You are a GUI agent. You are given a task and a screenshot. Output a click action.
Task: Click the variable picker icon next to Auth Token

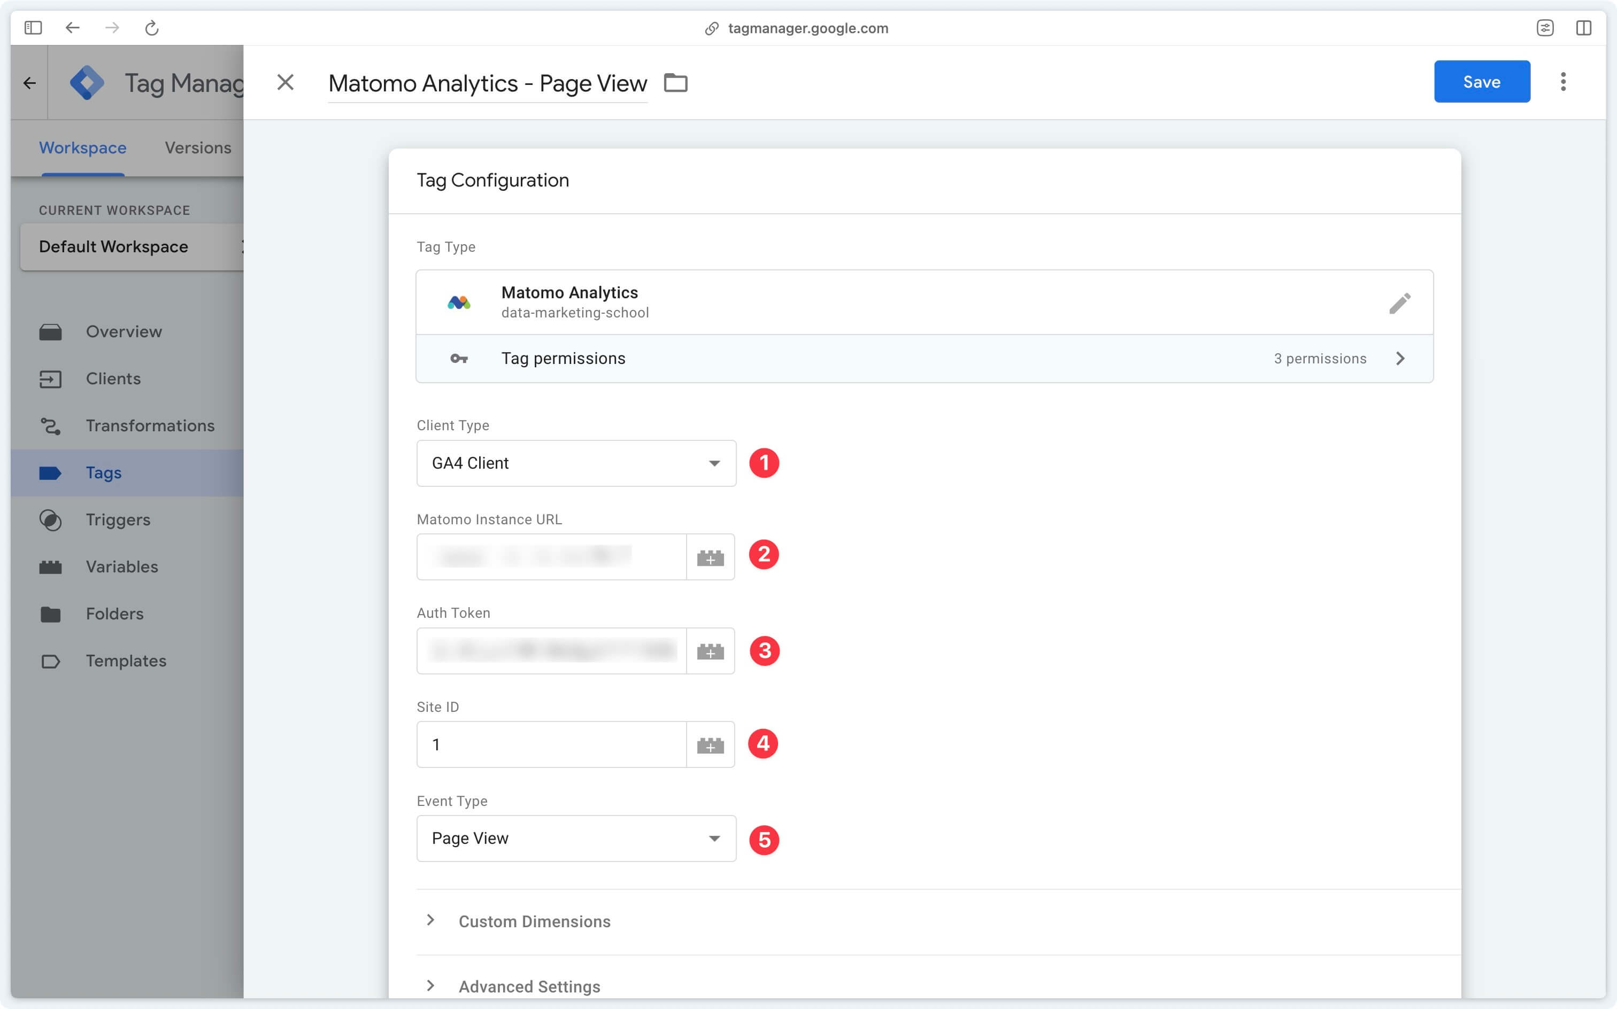709,650
